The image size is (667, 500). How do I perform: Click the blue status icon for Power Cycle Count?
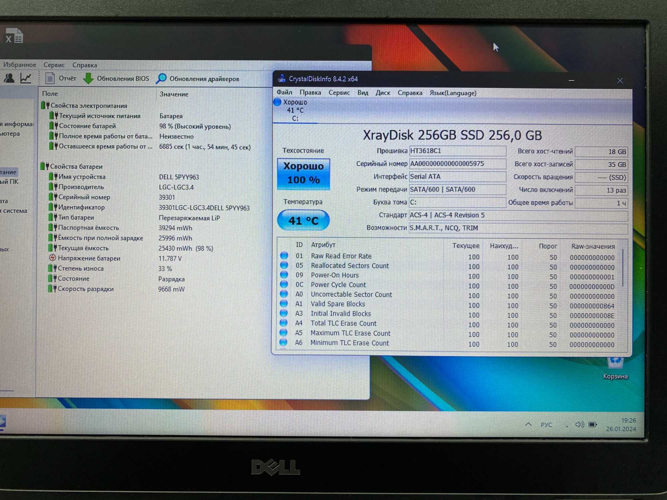[284, 284]
